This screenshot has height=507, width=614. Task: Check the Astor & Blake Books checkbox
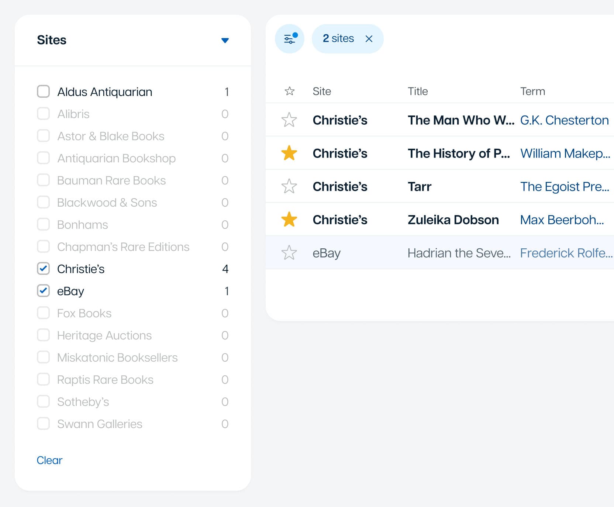44,136
